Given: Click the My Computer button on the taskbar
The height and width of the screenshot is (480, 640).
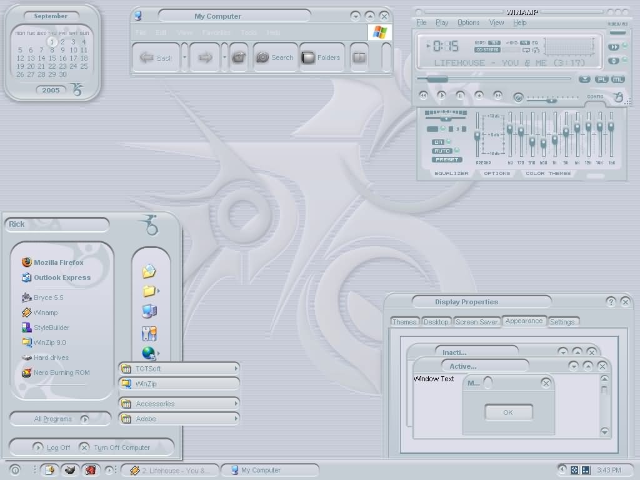Looking at the screenshot, I should (x=270, y=470).
